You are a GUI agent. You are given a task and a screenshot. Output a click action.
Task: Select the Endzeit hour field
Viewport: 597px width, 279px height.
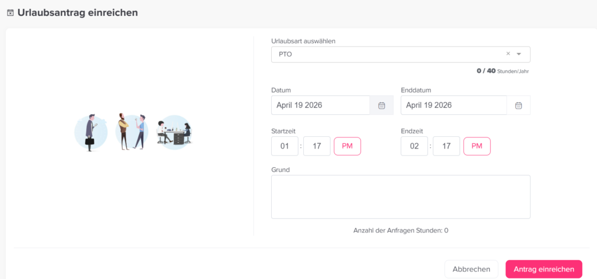[x=414, y=146]
